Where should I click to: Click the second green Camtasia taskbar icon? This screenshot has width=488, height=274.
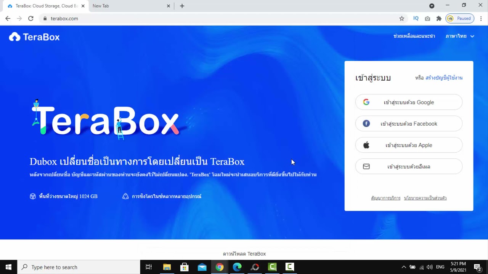pos(290,267)
